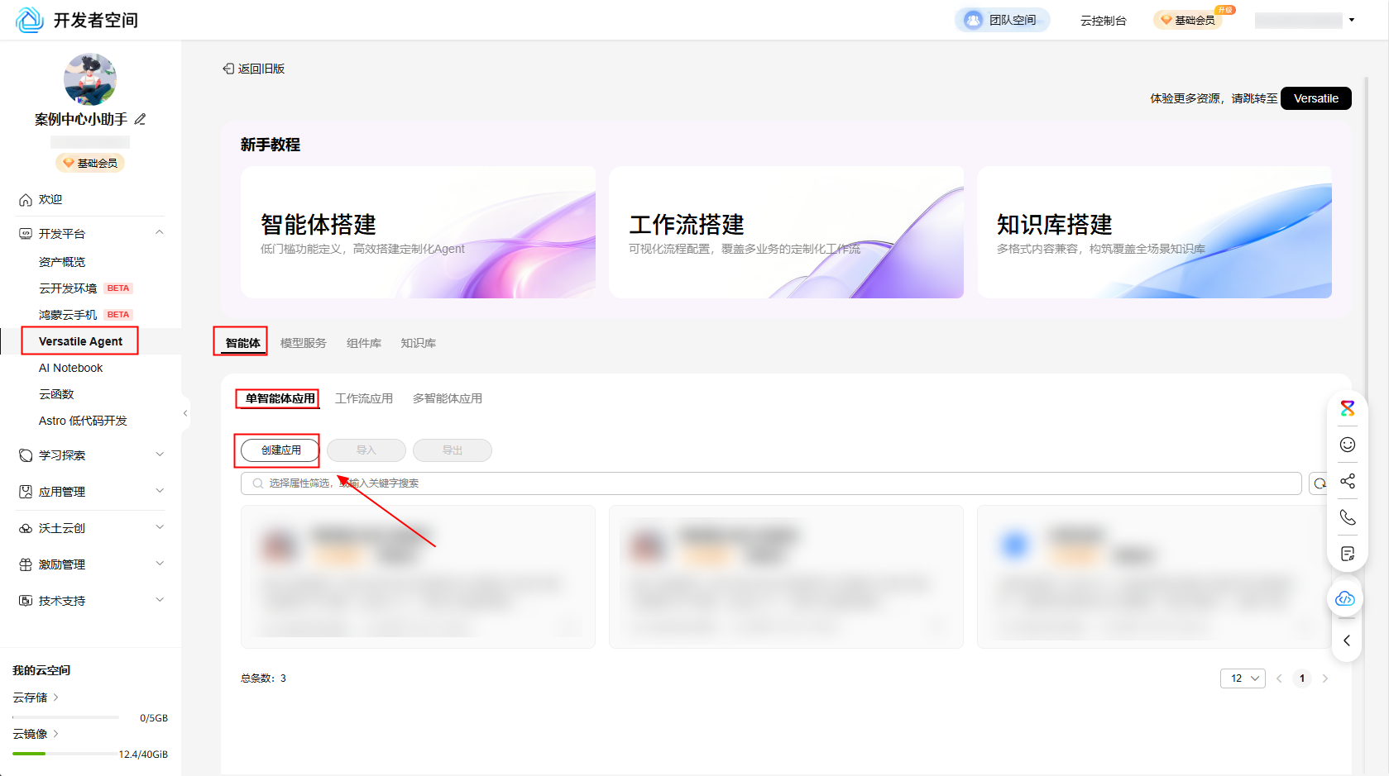Viewport: 1389px width, 776px height.
Task: Open AI Notebook in sidebar
Action: click(x=71, y=368)
